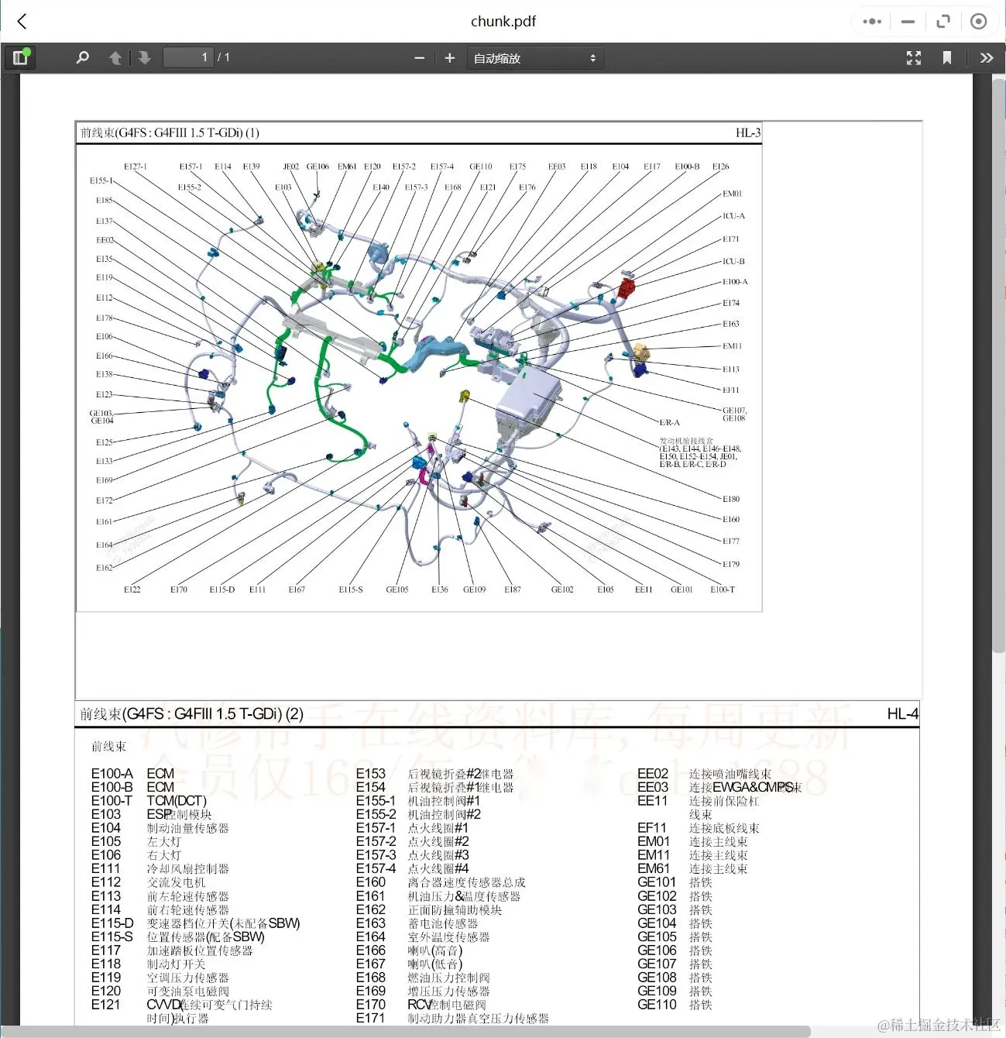Click the E112 交流发电机 entry
Image resolution: width=1006 pixels, height=1038 pixels.
point(148,882)
